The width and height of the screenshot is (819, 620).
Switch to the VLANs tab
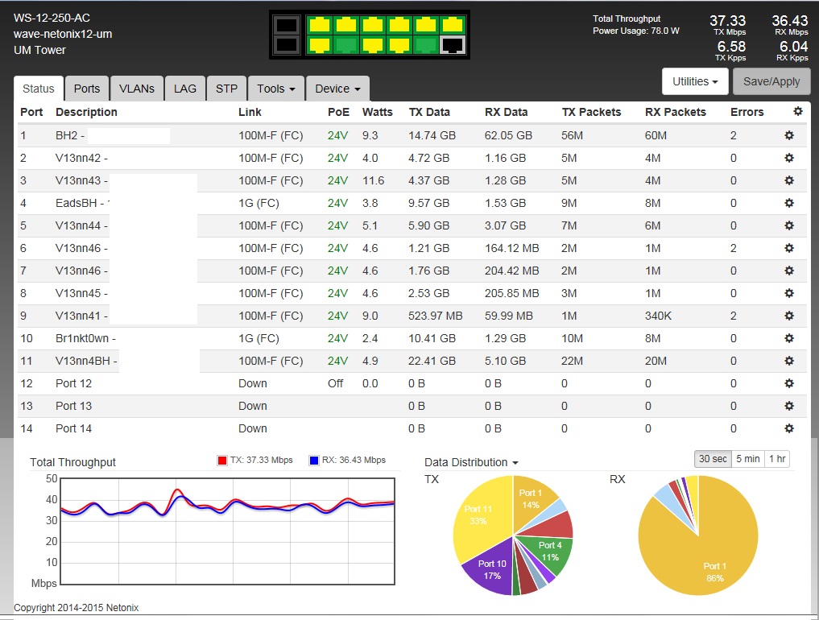coord(137,89)
